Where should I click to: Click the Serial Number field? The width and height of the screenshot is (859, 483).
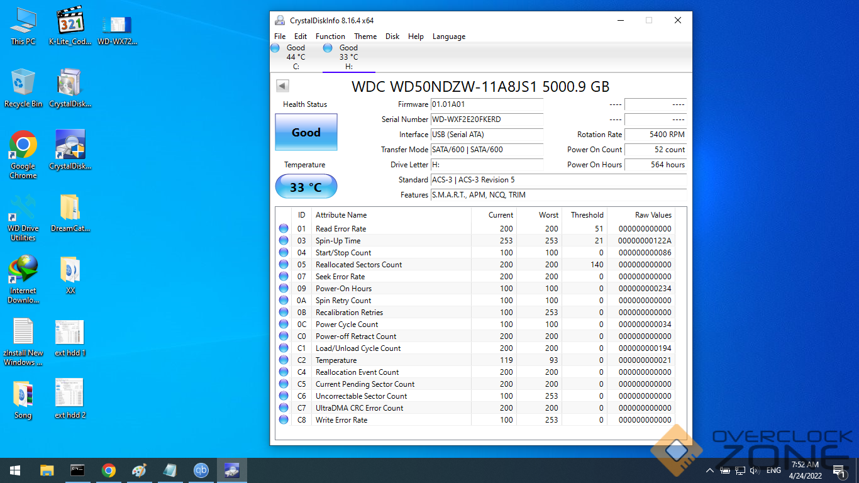tap(486, 119)
